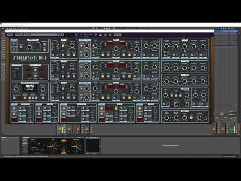Viewport: 241px width, 181px height.
Task: Click the blue tab above oscillator 2
Action: point(85,61)
